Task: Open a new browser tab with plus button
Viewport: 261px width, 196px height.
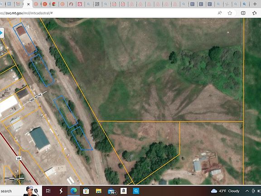Action: [x=255, y=4]
